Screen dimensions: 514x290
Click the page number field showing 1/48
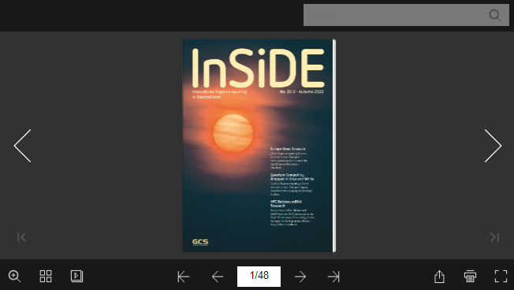tap(259, 277)
